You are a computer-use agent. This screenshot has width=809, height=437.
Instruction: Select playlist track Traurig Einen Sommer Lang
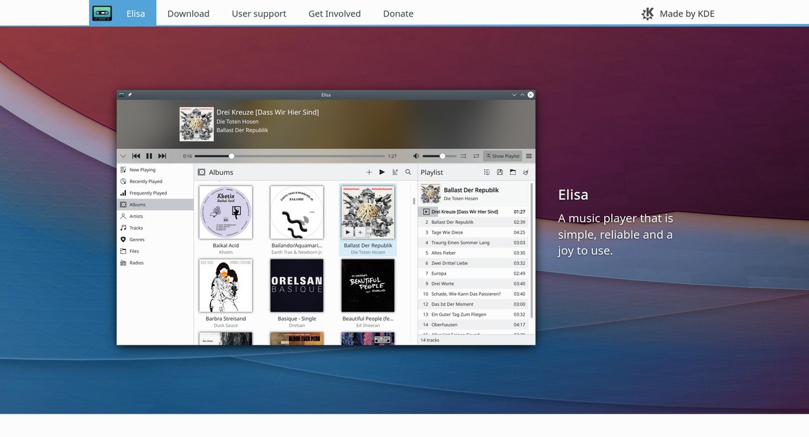473,242
